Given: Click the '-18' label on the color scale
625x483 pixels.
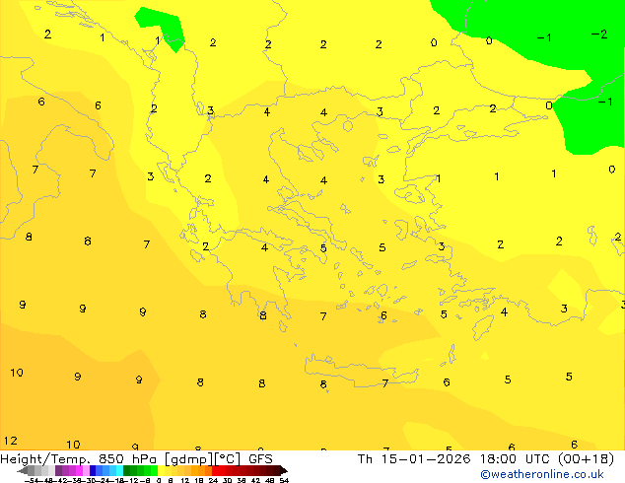Looking at the screenshot, I should click(116, 480).
